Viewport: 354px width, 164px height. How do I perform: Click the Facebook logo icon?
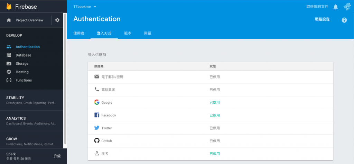pos(97,115)
